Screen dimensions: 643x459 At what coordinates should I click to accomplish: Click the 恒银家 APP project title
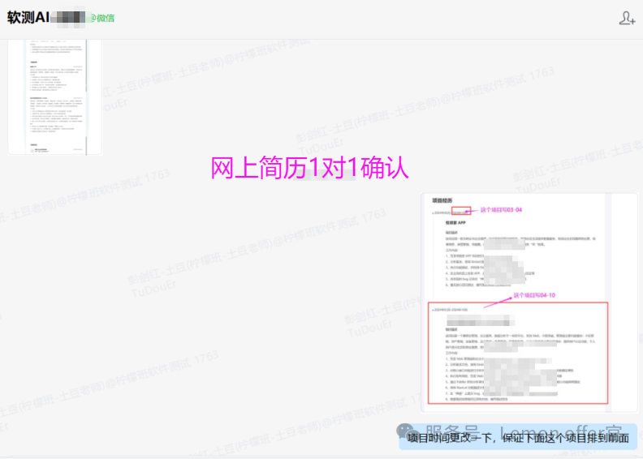click(x=460, y=221)
